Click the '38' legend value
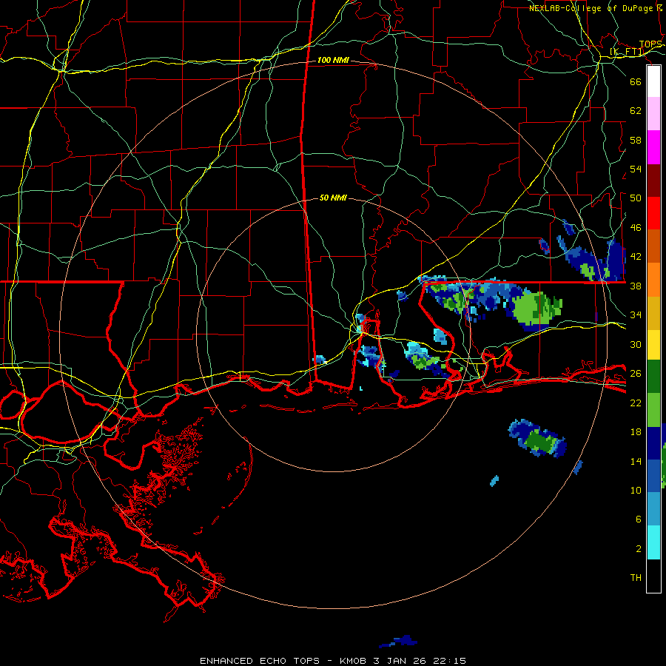Image resolution: width=666 pixels, height=666 pixels. [636, 286]
